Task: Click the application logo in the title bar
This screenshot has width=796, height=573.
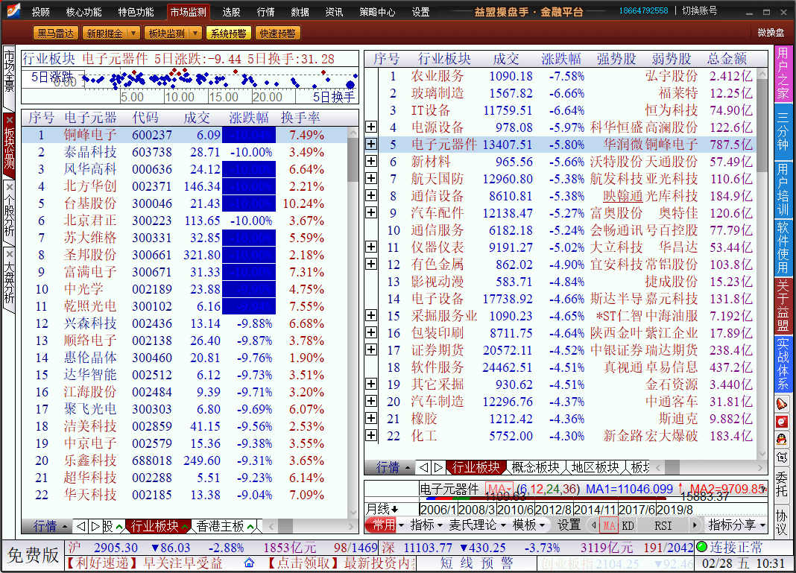Action: click(13, 10)
